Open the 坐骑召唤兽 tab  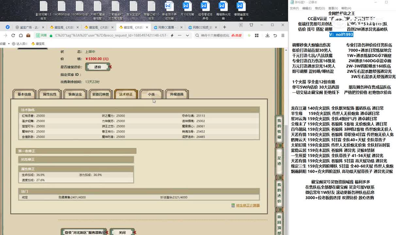[x=101, y=94]
